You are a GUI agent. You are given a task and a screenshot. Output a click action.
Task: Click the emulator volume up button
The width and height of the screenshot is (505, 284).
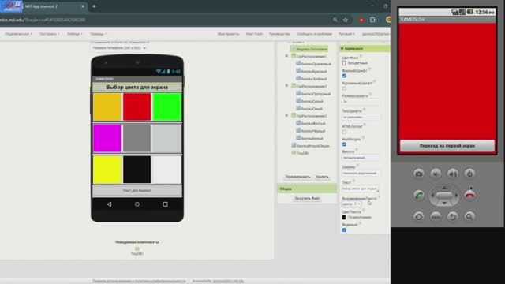click(453, 174)
